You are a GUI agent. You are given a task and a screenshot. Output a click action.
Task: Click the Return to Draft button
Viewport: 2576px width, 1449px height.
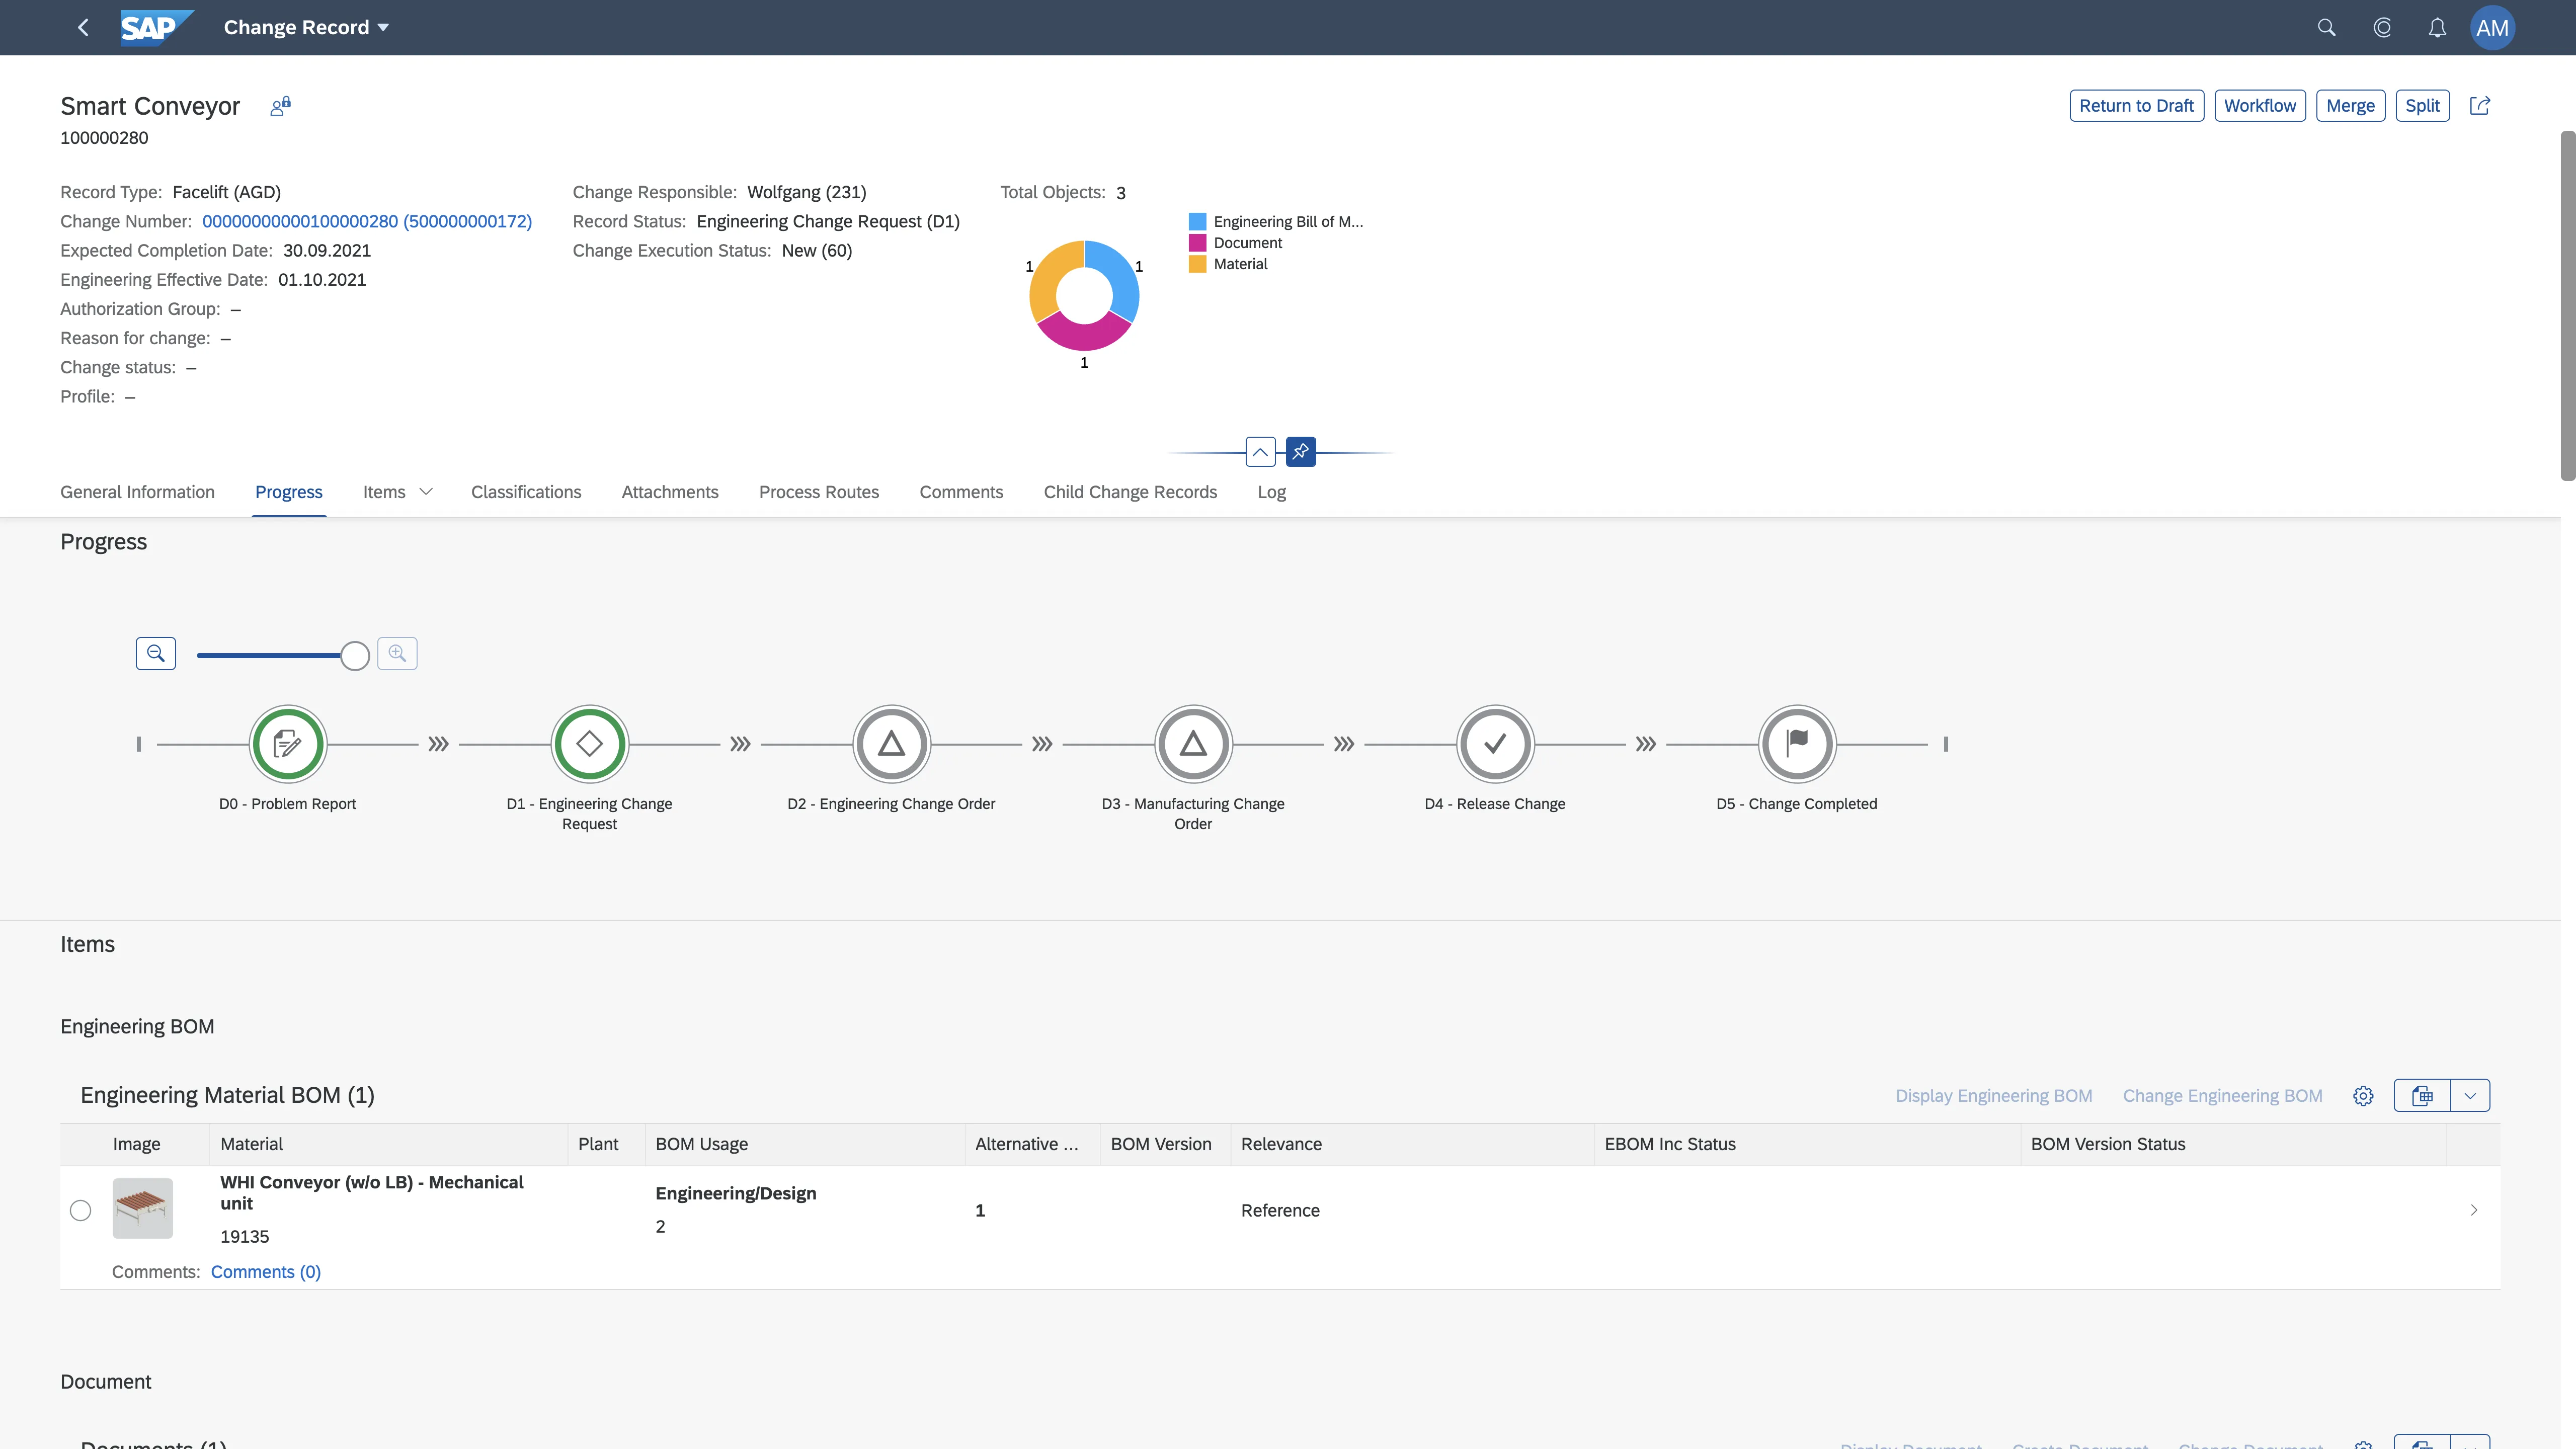click(x=2136, y=105)
